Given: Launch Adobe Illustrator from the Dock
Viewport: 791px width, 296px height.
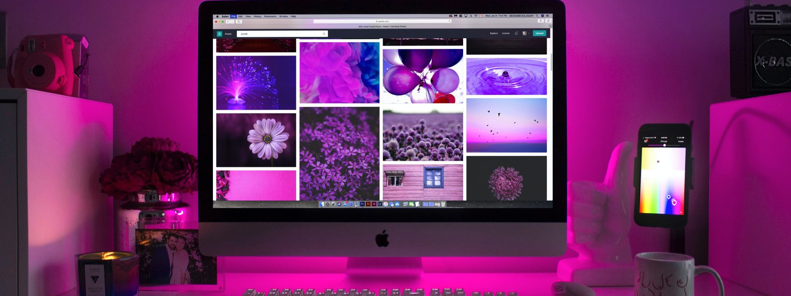Looking at the screenshot, I should click(x=368, y=204).
